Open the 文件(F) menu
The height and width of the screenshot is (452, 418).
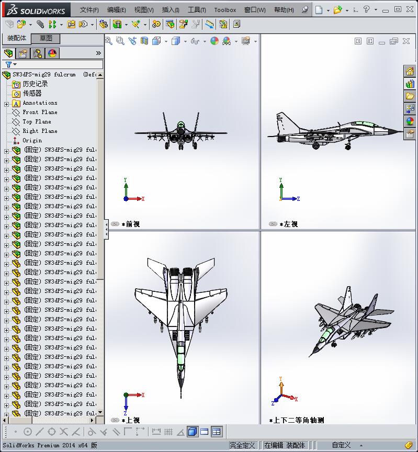pos(89,10)
